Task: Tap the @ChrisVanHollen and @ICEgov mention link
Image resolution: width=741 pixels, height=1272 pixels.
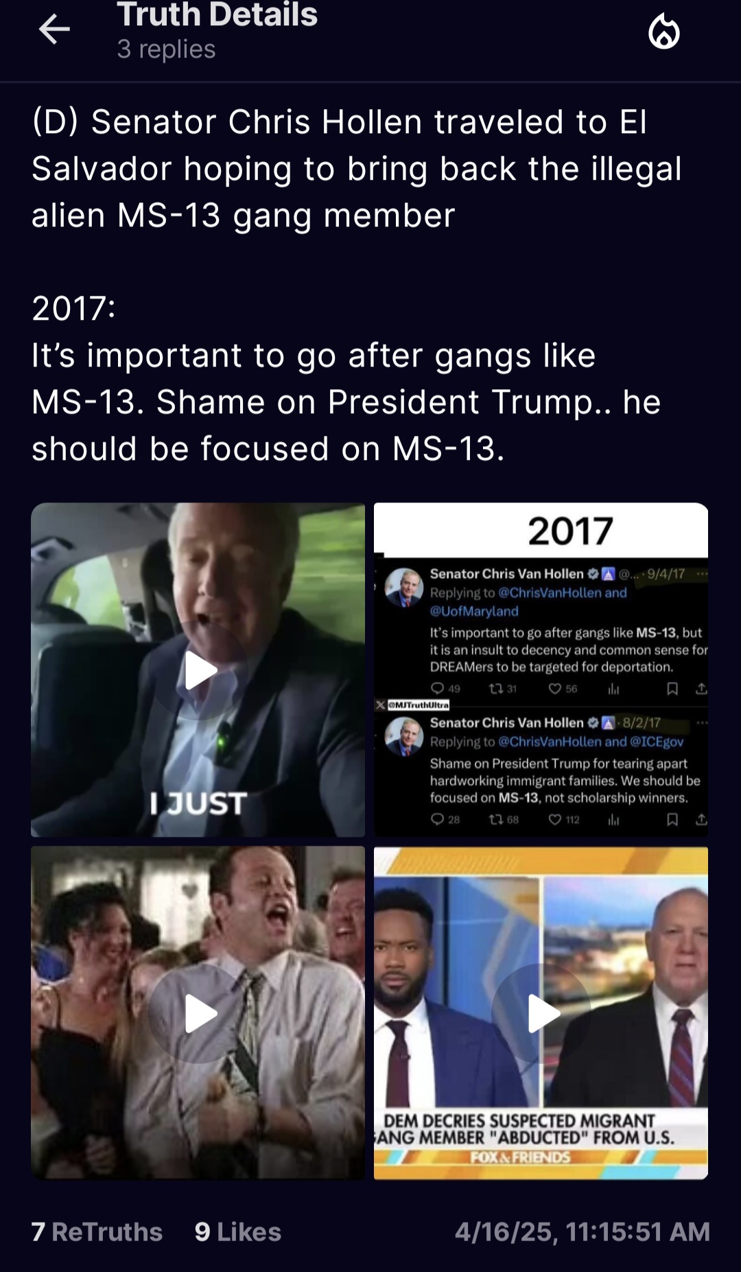Action: click(591, 741)
